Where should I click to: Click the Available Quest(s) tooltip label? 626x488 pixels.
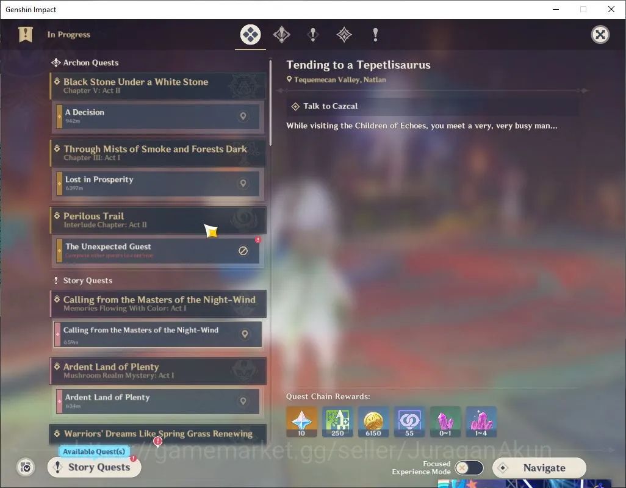point(94,451)
